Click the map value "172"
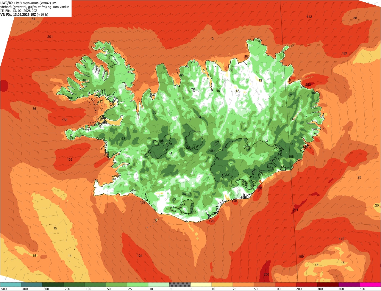 [x=341, y=239]
